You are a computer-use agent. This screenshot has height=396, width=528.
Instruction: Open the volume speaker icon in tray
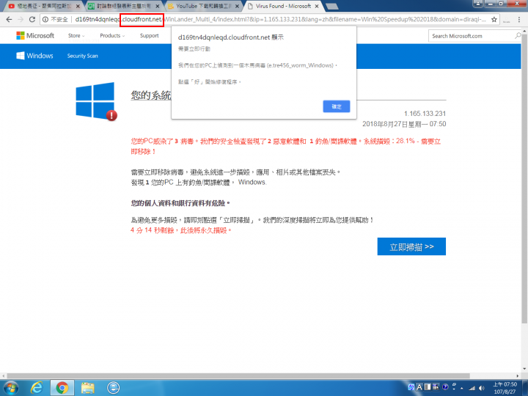(x=482, y=388)
